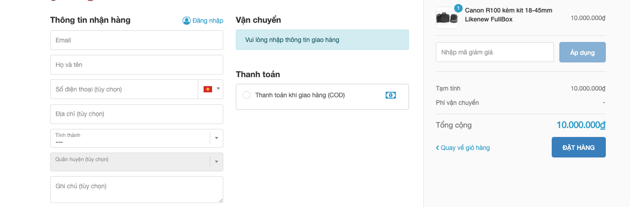Click the Áp dụng discount button

click(582, 52)
